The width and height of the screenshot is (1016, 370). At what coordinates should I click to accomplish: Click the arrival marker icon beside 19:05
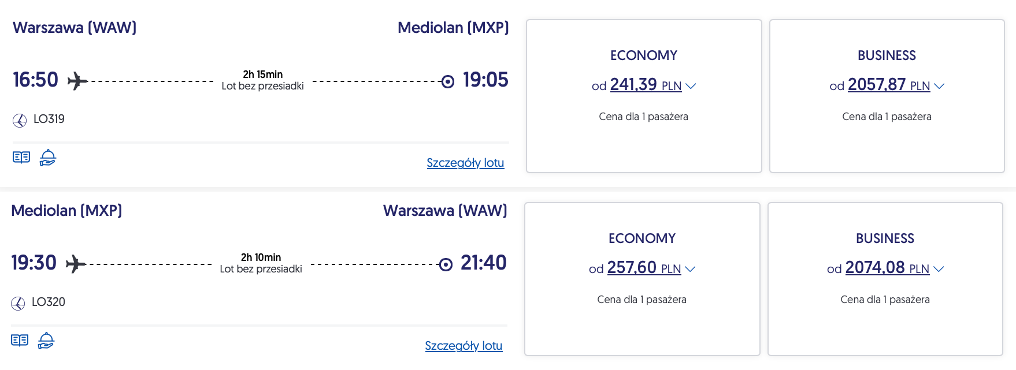click(448, 81)
